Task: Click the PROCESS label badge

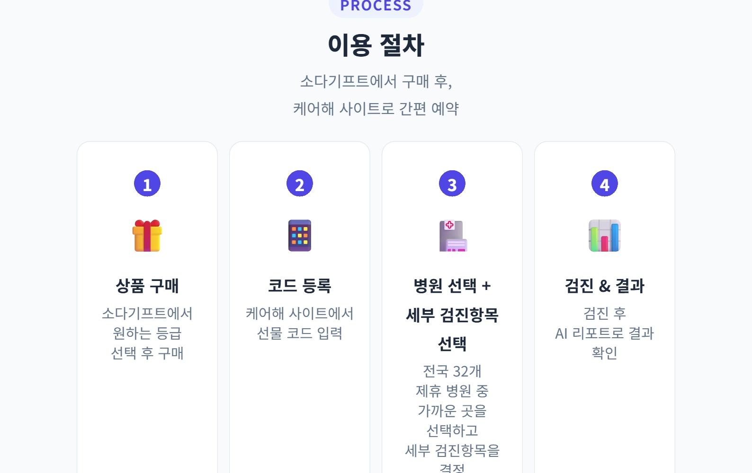Action: click(x=376, y=6)
